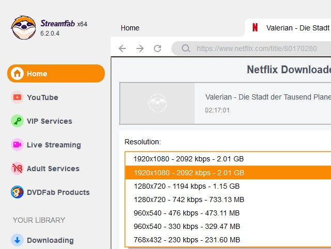Click the DVDFab Products icon
Screen dimensions: 331x249
pos(18,192)
